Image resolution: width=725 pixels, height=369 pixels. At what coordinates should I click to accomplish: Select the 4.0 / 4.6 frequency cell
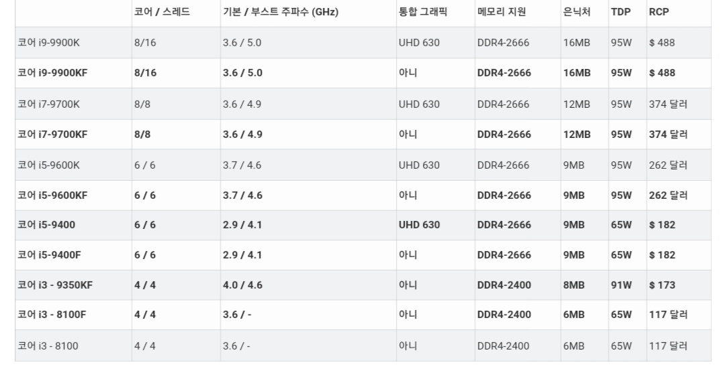[x=242, y=285]
